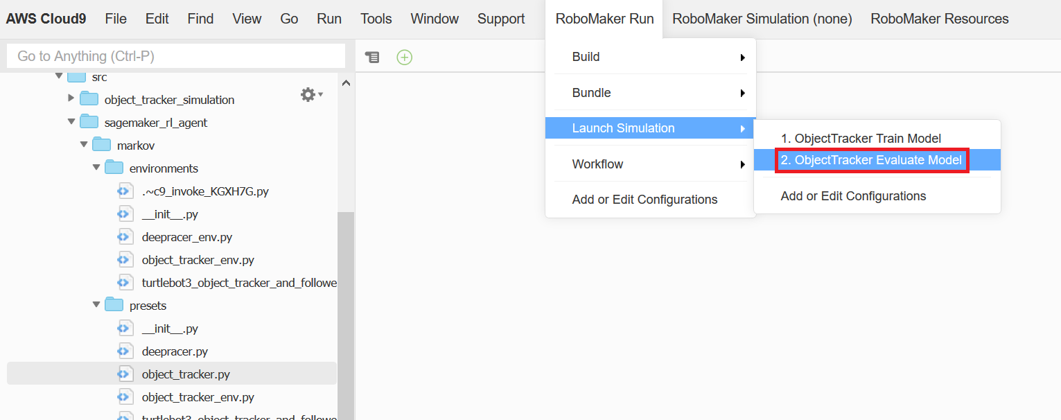Image resolution: width=1061 pixels, height=420 pixels.
Task: Open the Run menu
Action: [329, 19]
